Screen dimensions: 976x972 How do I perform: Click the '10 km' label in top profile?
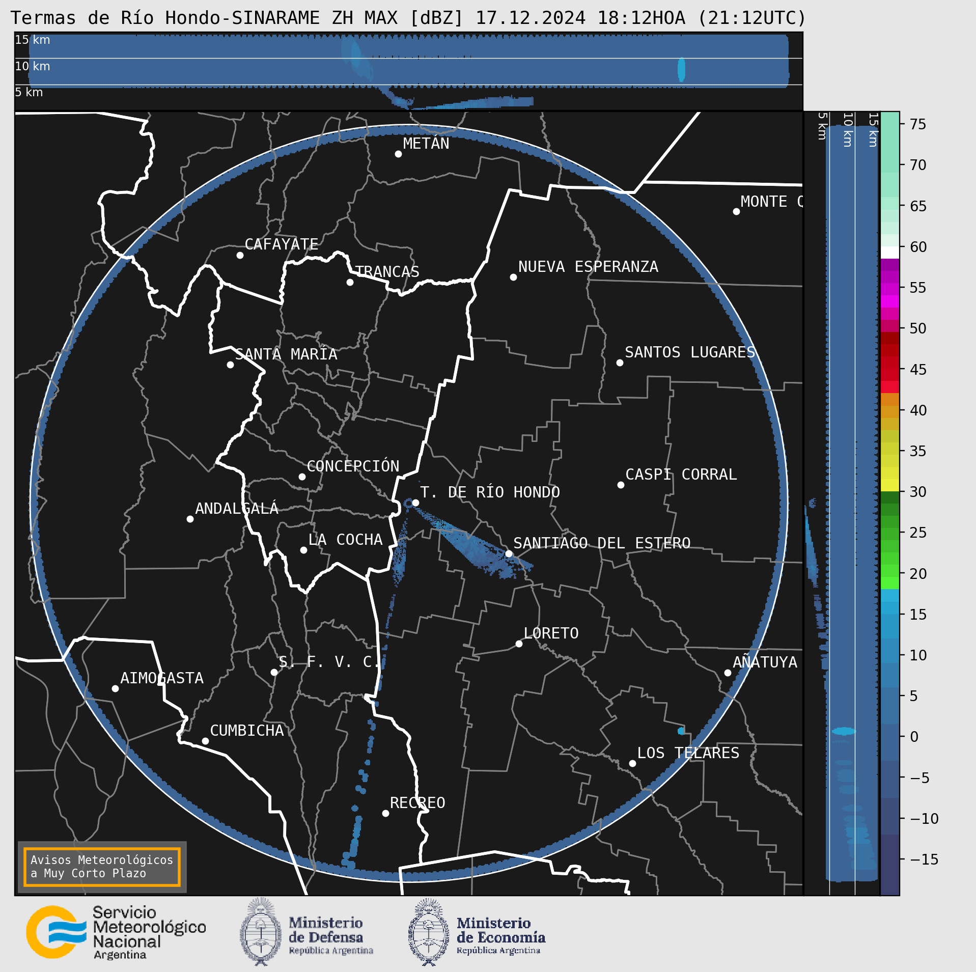[33, 66]
